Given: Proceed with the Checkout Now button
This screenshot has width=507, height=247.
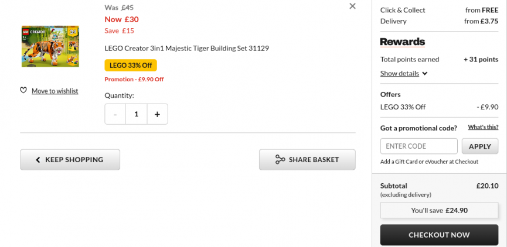Looking at the screenshot, I should (439, 235).
